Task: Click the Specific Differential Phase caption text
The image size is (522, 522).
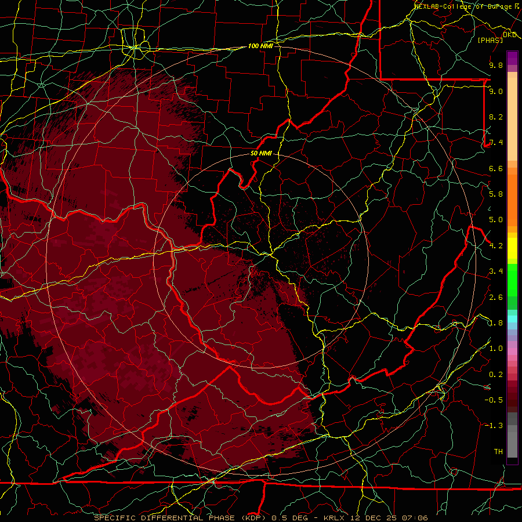Action: [260, 518]
